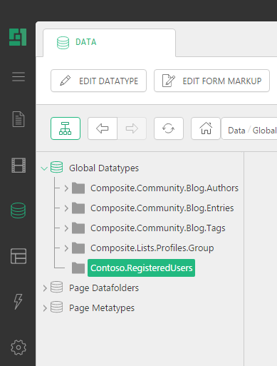Open the hamburger menu in sidebar
The width and height of the screenshot is (277, 366).
coord(19,76)
